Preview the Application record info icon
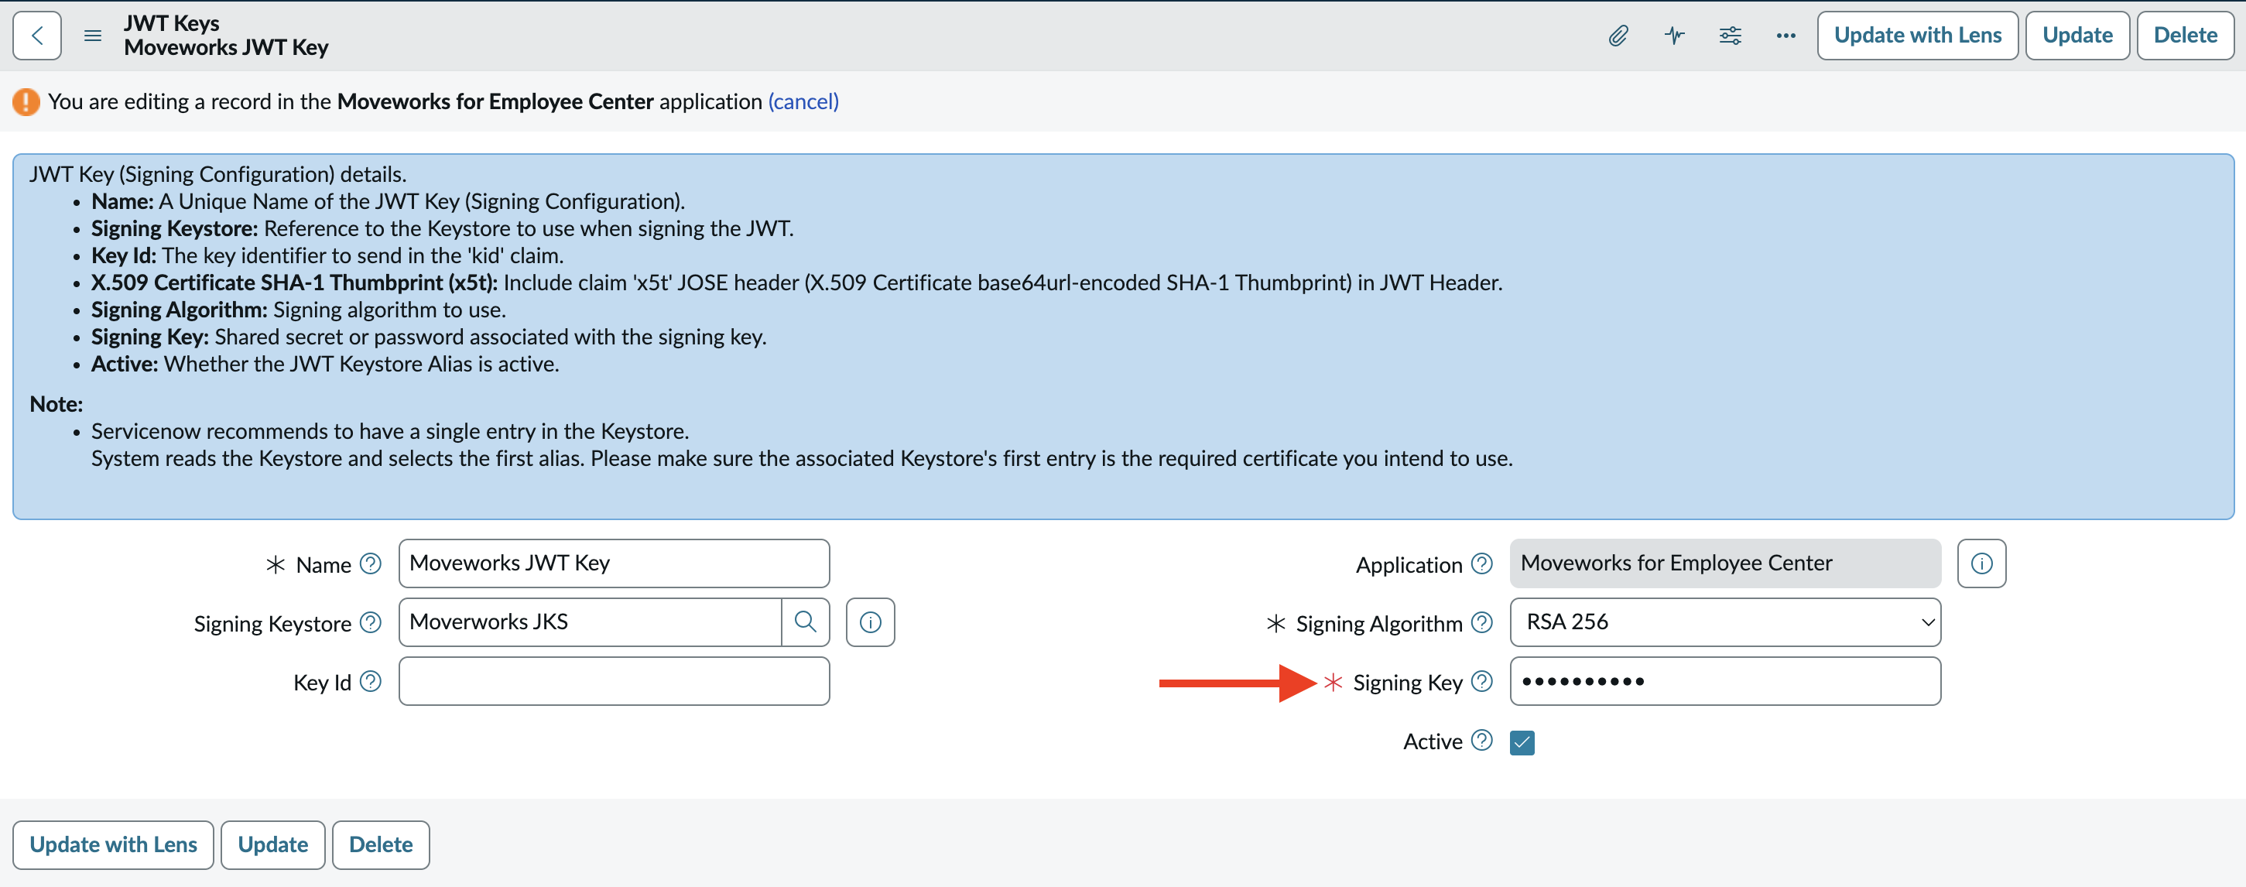Image resolution: width=2246 pixels, height=887 pixels. (1982, 563)
